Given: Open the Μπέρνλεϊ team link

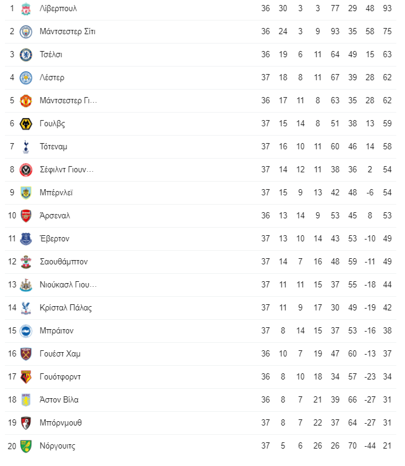Looking at the screenshot, I should [x=56, y=193].
